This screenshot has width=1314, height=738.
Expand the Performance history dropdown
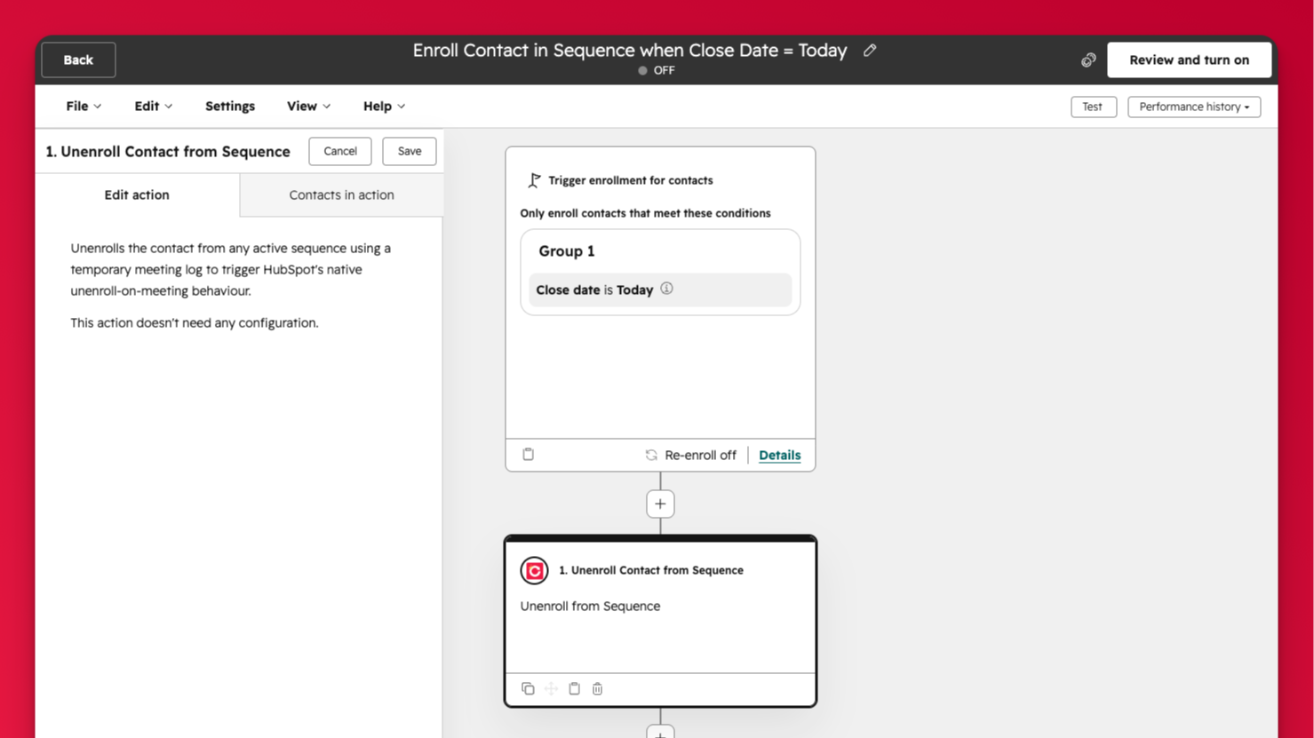[x=1194, y=107]
